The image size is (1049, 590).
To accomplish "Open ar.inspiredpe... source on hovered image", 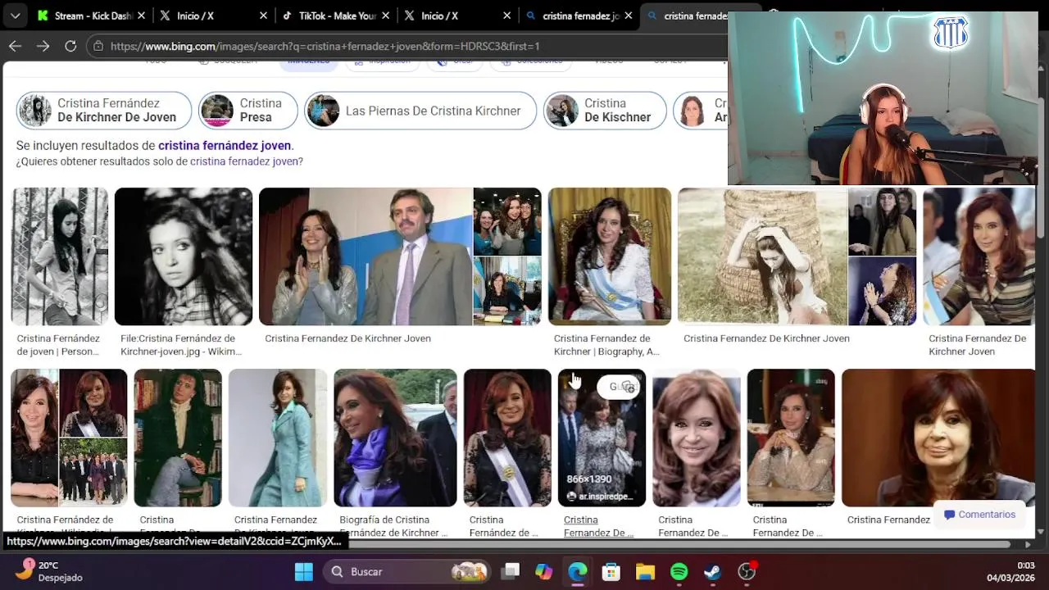I will tap(600, 497).
